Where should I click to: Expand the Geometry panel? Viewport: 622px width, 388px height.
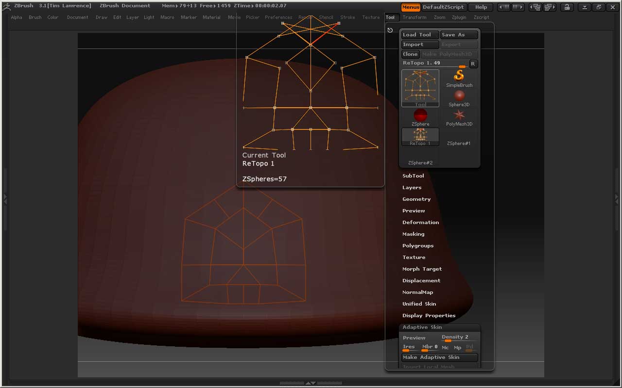[x=416, y=199]
